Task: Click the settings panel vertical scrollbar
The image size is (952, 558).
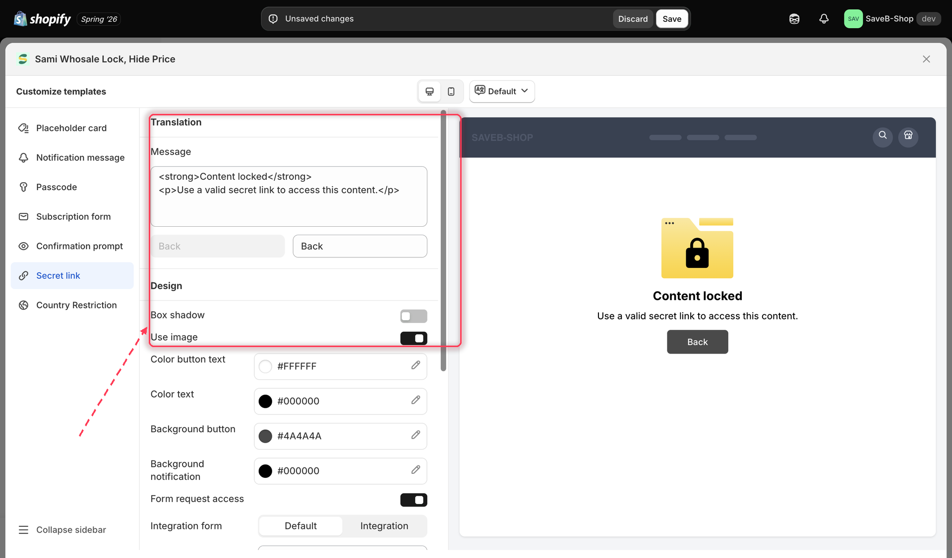Action: tap(443, 241)
